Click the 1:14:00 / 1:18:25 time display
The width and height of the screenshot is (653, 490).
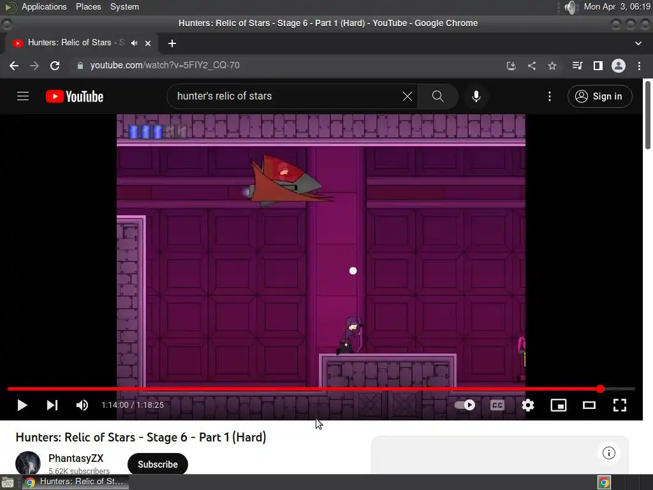[x=133, y=405]
